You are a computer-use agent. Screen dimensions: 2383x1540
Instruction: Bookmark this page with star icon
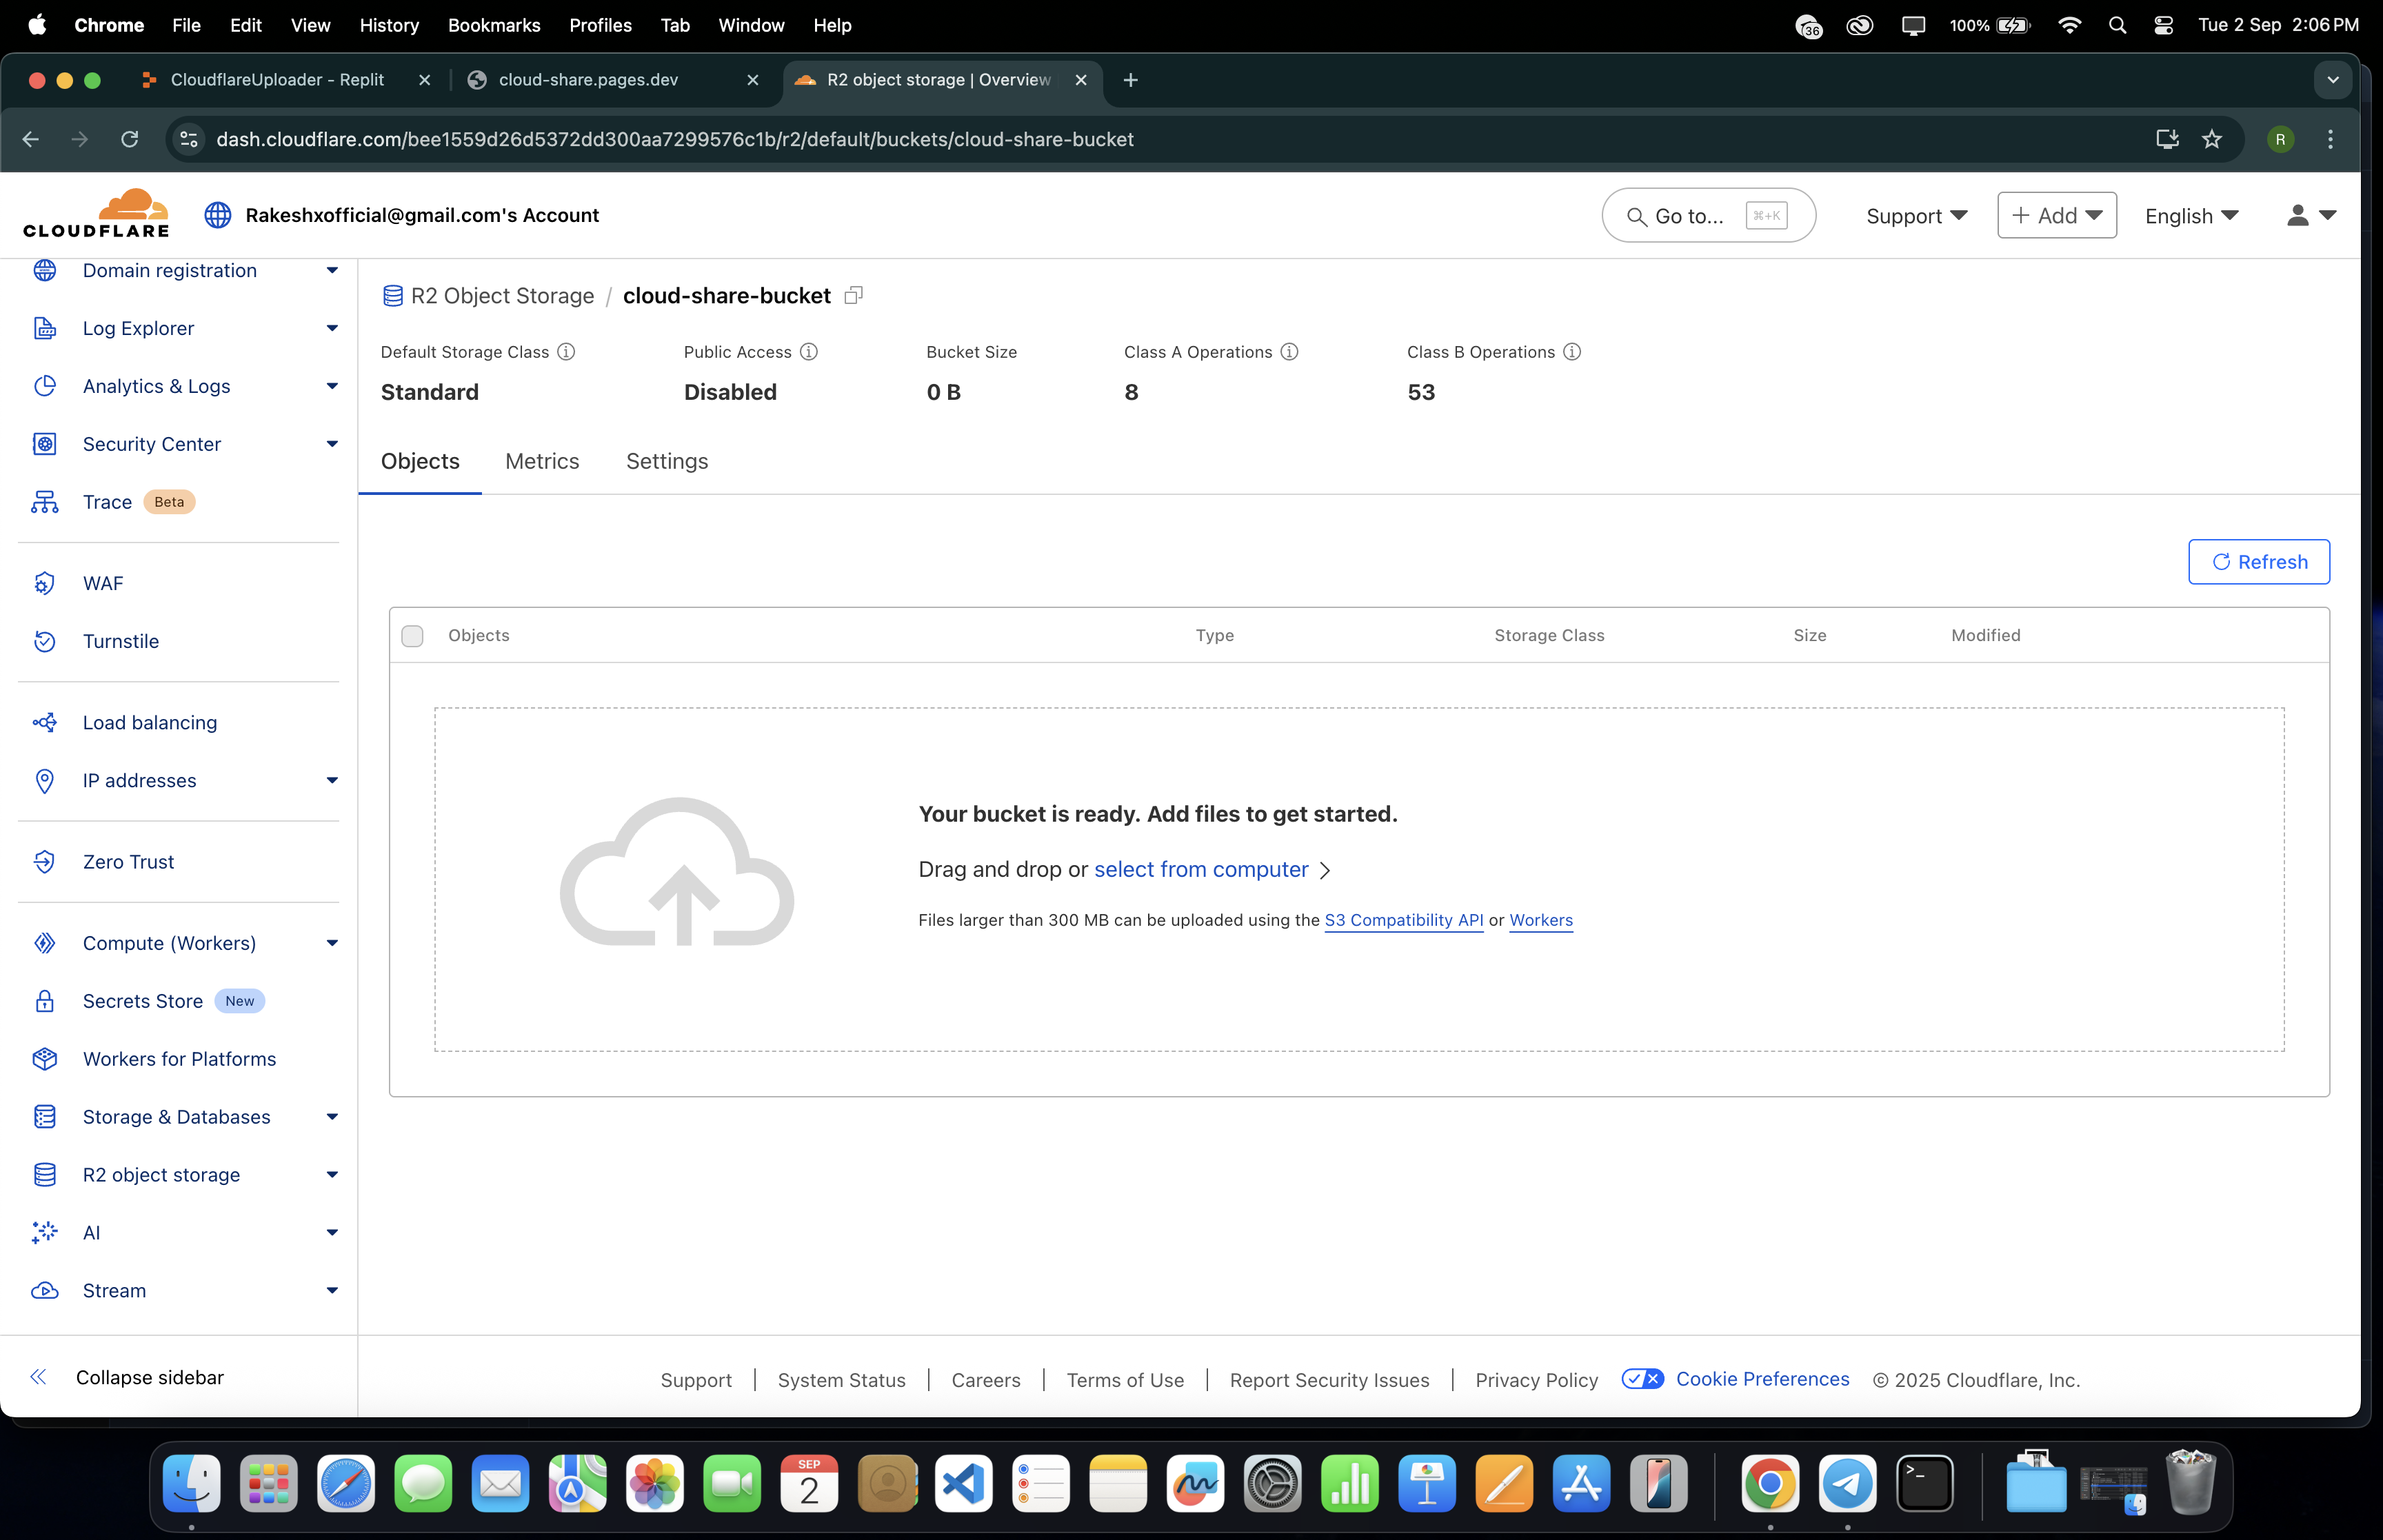[2212, 139]
